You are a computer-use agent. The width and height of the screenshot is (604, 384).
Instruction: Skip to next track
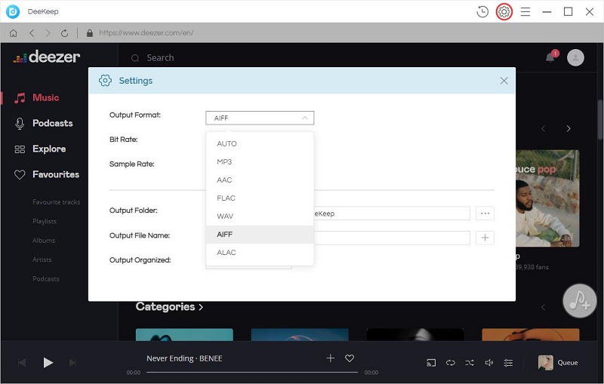click(72, 362)
